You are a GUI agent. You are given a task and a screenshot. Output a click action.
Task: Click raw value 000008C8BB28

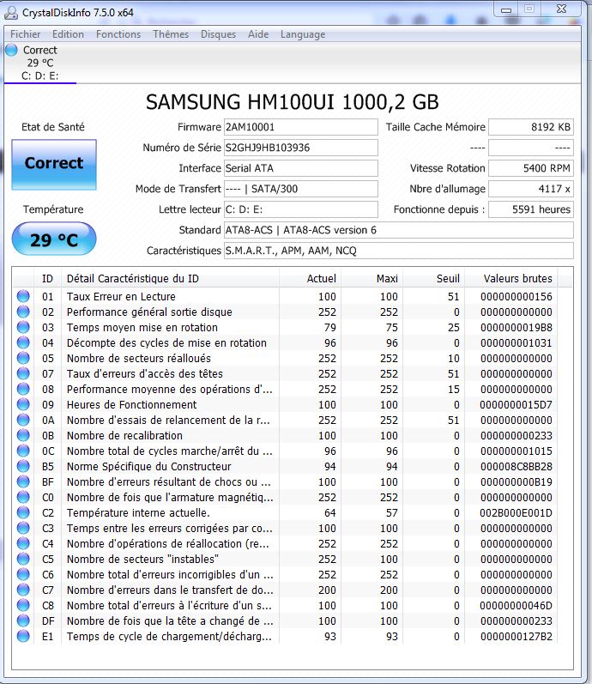pos(516,466)
